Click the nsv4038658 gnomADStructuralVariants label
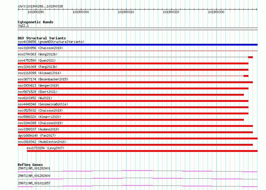Screen dimensions: 266x190 click(x=51, y=42)
